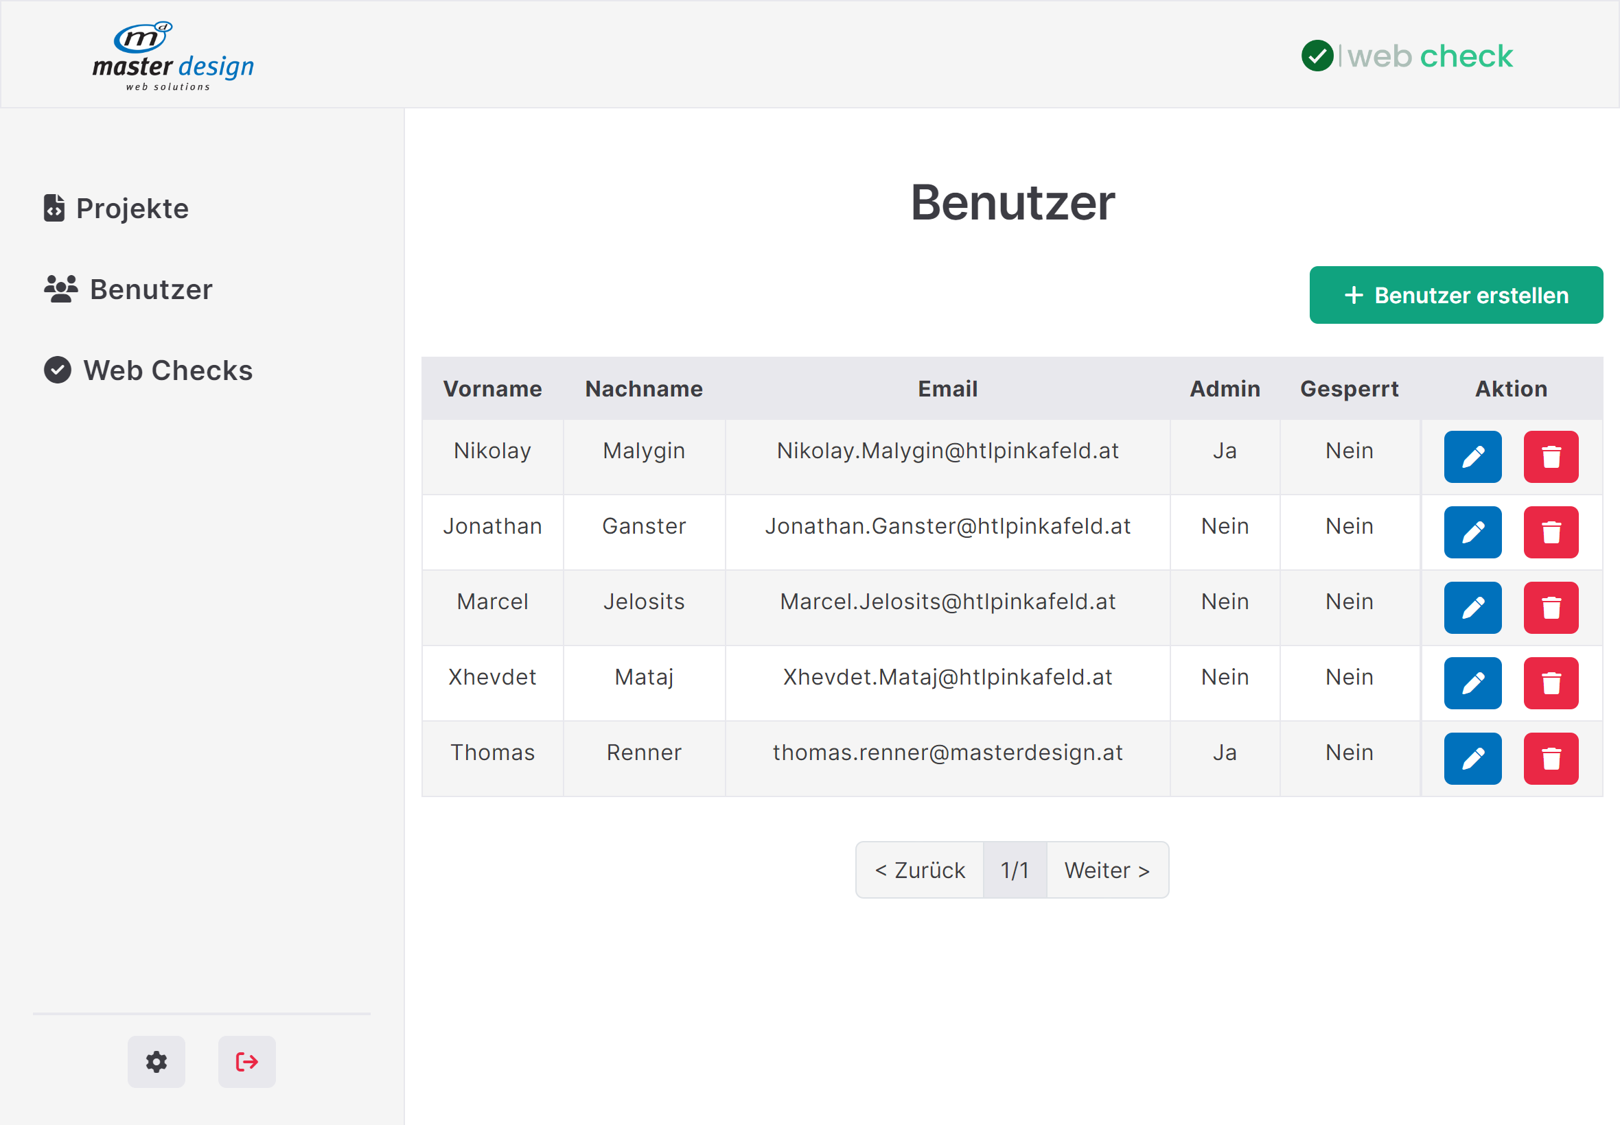Open settings via gear icon
The width and height of the screenshot is (1620, 1125).
(x=156, y=1062)
